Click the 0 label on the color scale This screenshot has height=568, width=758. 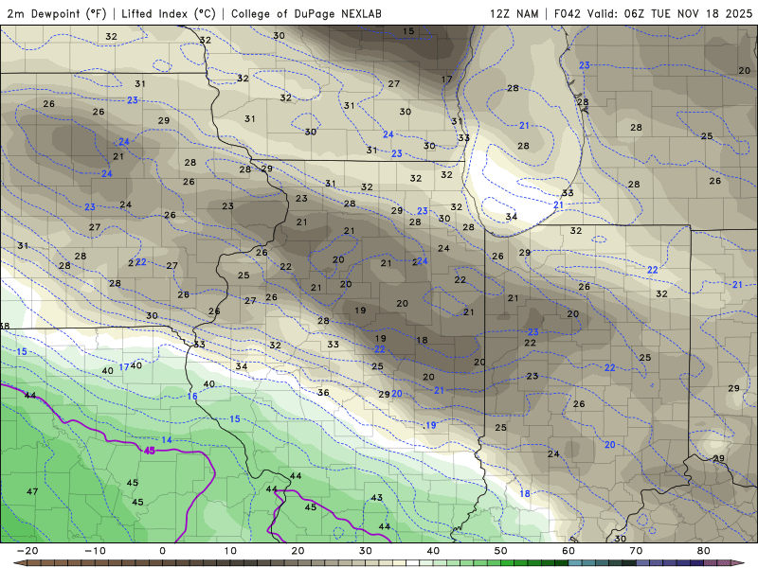tap(162, 551)
